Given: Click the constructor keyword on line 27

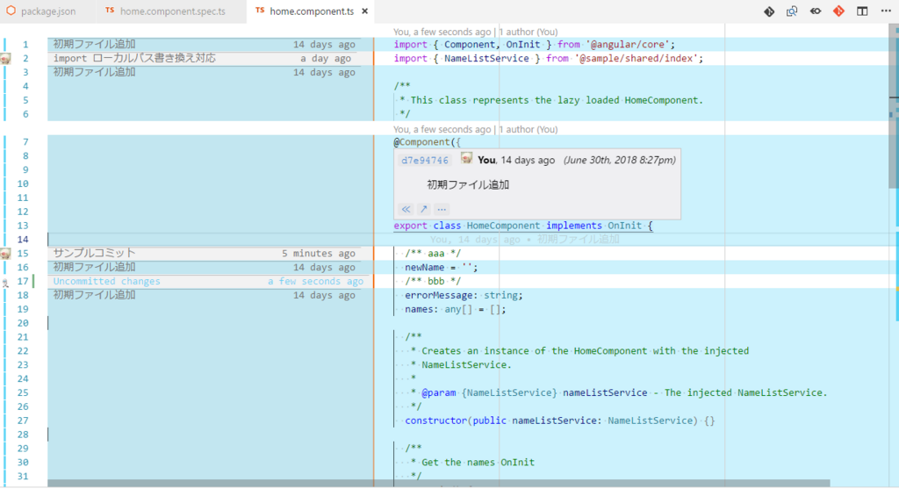Looking at the screenshot, I should point(435,421).
